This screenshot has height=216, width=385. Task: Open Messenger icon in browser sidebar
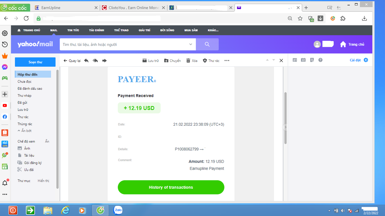point(5,67)
